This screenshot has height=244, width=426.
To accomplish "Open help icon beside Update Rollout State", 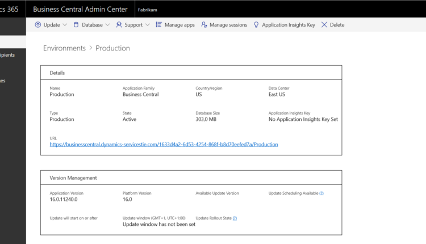I will pyautogui.click(x=235, y=218).
